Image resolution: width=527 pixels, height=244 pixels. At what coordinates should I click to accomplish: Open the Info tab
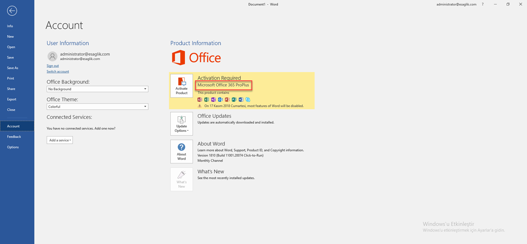pos(17,26)
